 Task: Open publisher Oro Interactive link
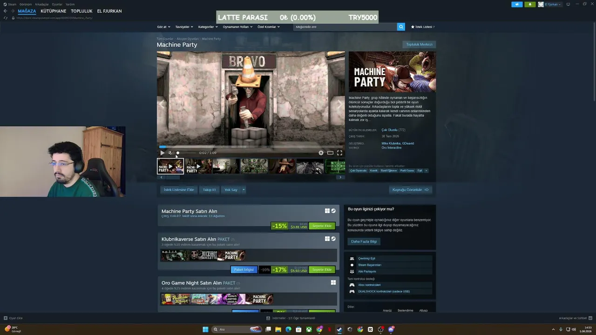point(392,148)
